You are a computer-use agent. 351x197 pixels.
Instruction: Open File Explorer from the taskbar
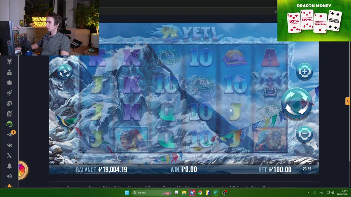tap(184, 193)
